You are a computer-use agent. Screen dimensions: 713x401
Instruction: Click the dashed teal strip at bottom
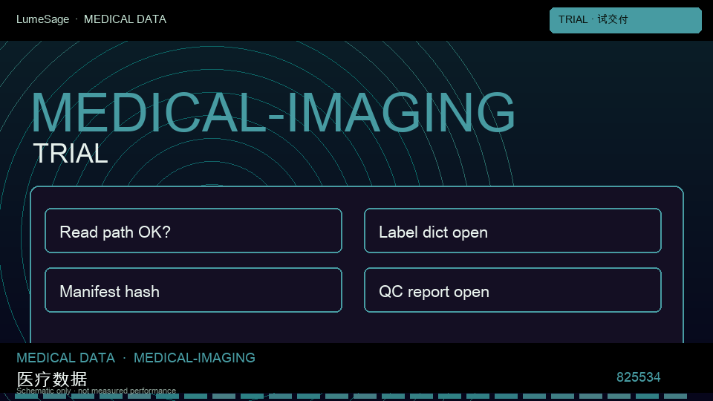tap(351, 397)
